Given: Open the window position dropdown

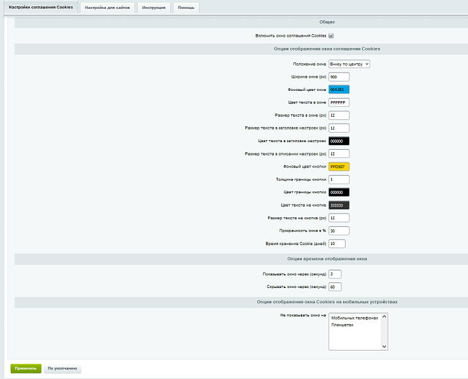Looking at the screenshot, I should pos(349,64).
